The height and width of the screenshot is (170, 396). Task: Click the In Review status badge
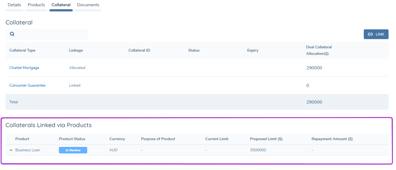point(73,150)
